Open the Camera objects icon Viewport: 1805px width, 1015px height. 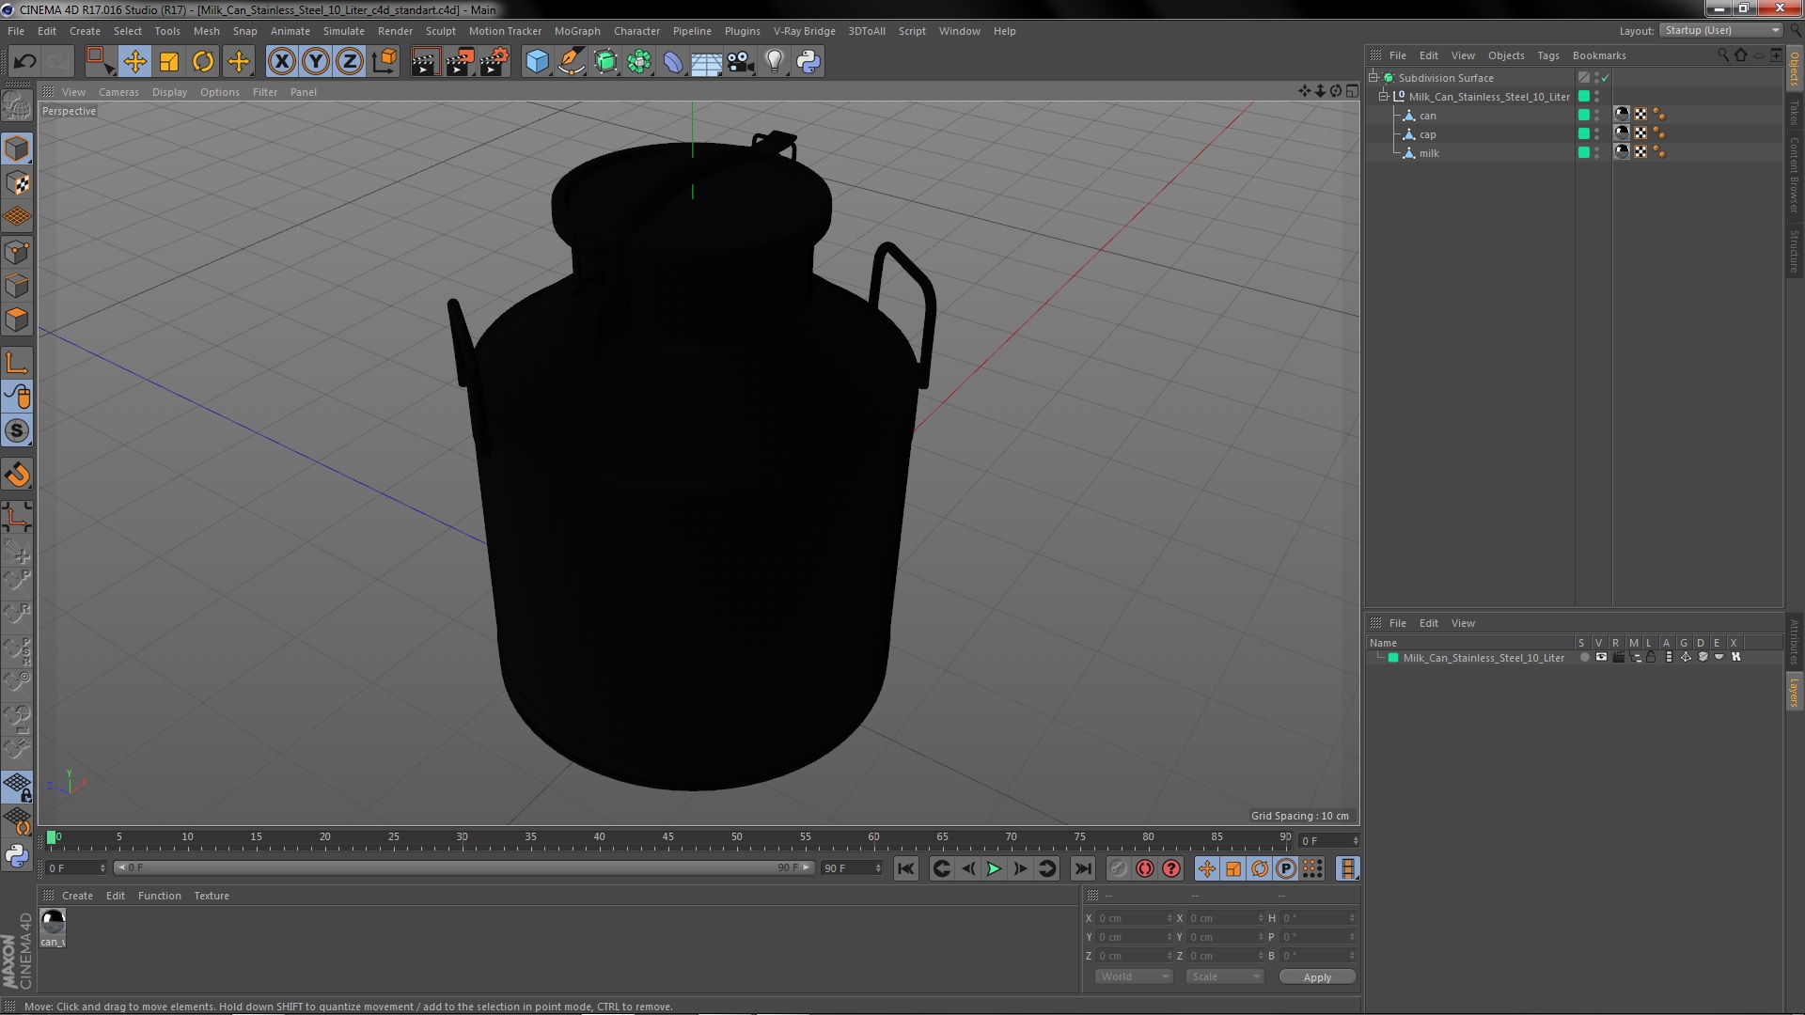pos(741,62)
